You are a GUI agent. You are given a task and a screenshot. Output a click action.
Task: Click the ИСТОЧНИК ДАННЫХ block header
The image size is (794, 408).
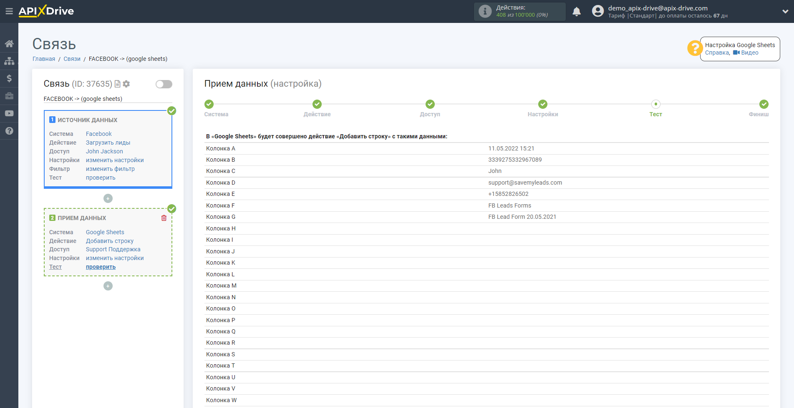click(87, 120)
